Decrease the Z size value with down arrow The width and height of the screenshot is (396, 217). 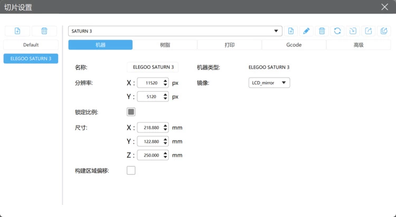coord(165,157)
